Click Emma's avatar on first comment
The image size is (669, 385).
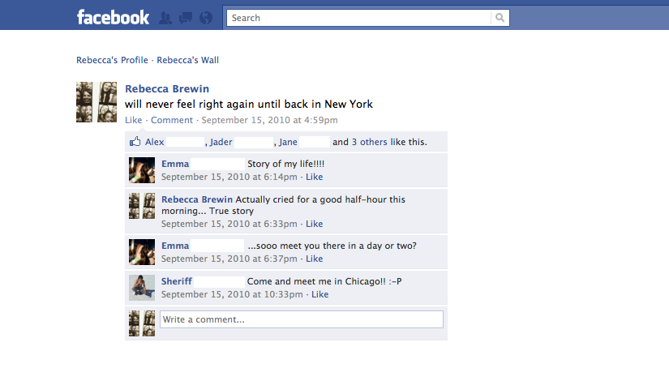(x=142, y=170)
